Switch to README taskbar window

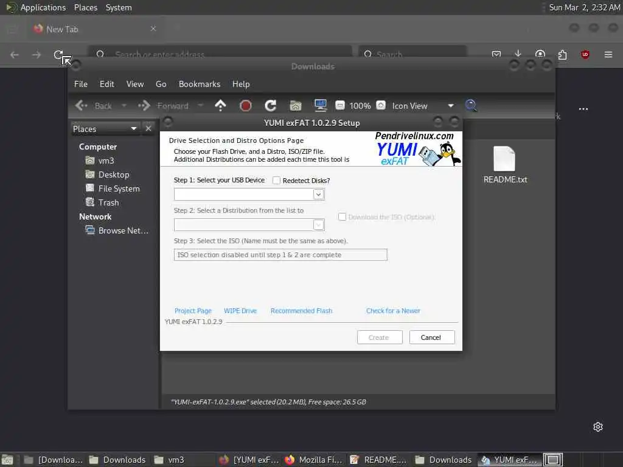coord(378,460)
